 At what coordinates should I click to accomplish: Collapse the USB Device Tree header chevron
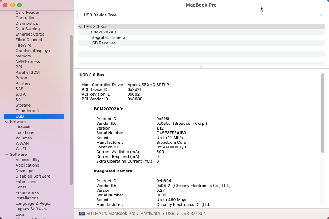point(321,15)
